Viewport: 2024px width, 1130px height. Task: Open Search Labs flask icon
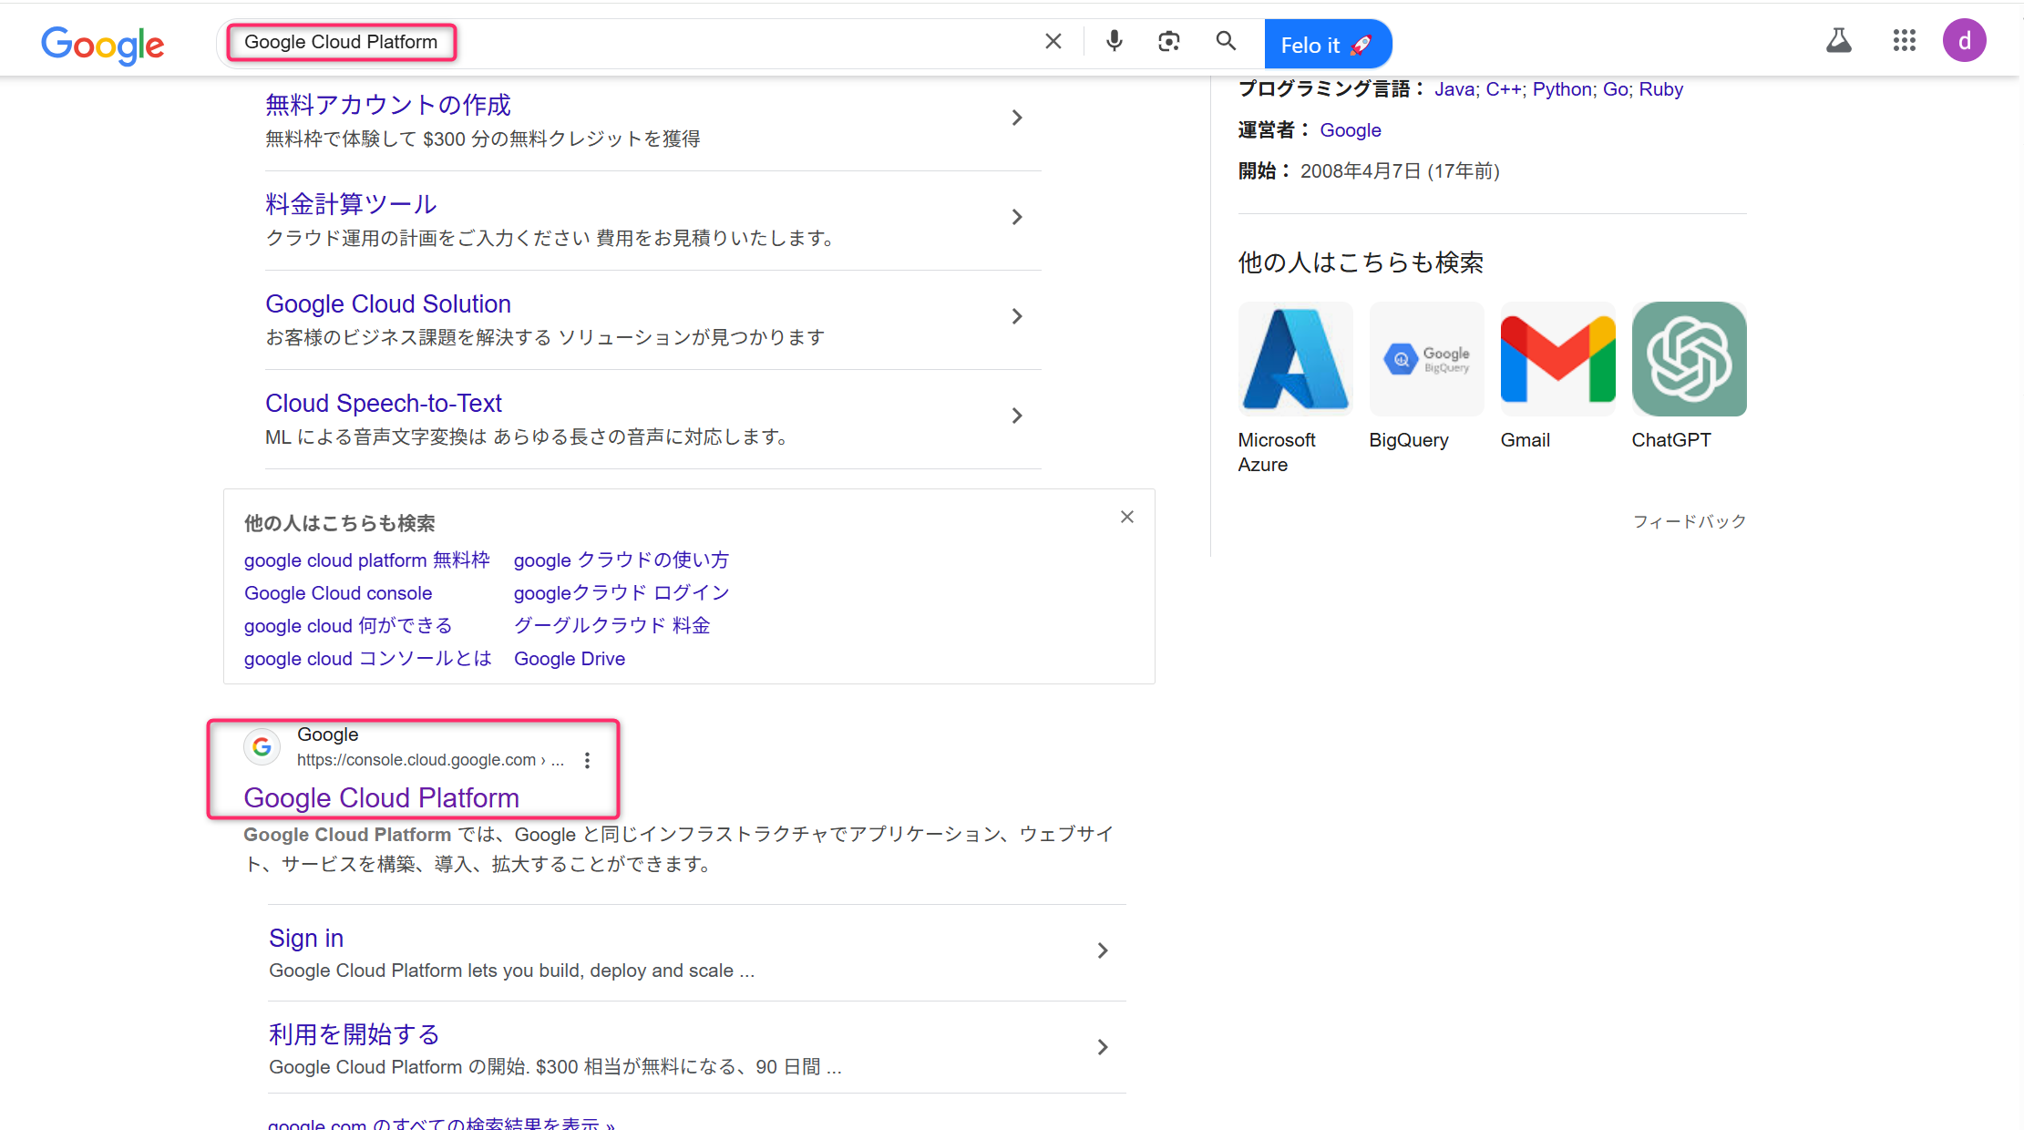click(x=1839, y=40)
